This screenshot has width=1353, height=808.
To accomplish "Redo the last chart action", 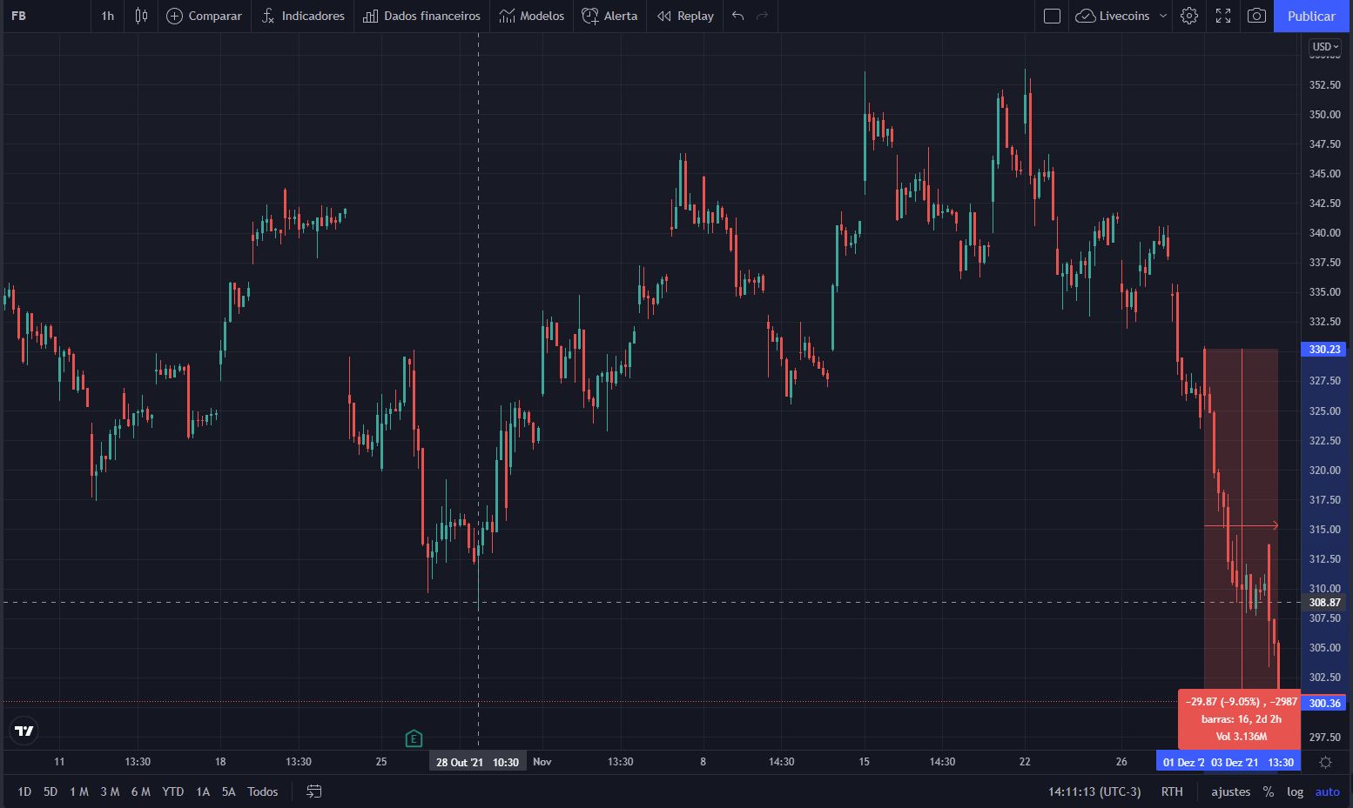I will pos(763,16).
